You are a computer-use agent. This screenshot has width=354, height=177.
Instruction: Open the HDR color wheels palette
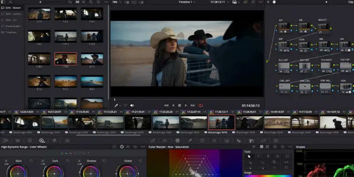pyautogui.click(x=42, y=141)
